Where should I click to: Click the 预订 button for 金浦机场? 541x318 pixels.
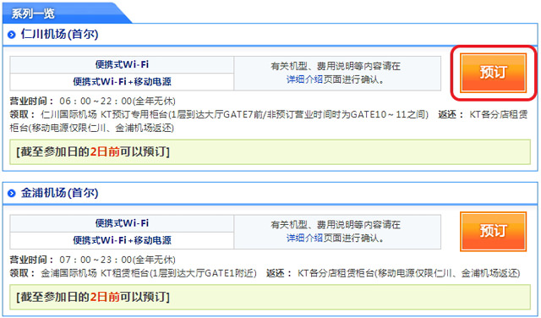pyautogui.click(x=493, y=232)
